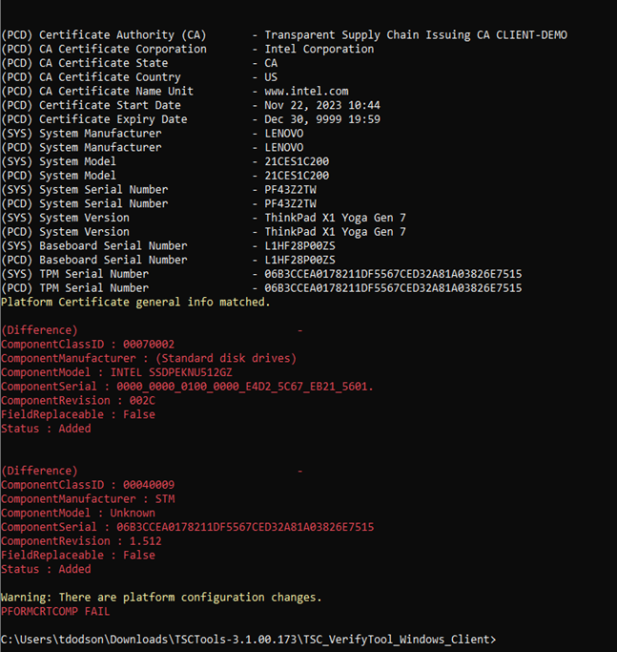This screenshot has width=617, height=652.
Task: Click 'Warning: There are platform configuration changes.'
Action: tap(161, 598)
